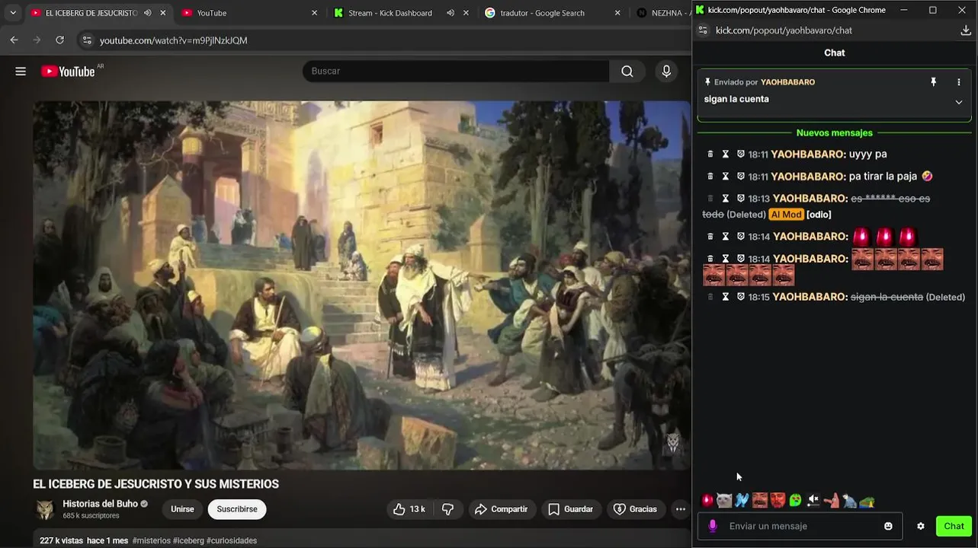Dislike the video with thumbs down
Image resolution: width=978 pixels, height=548 pixels.
[448, 509]
